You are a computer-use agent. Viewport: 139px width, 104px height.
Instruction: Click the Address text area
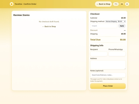108,65
